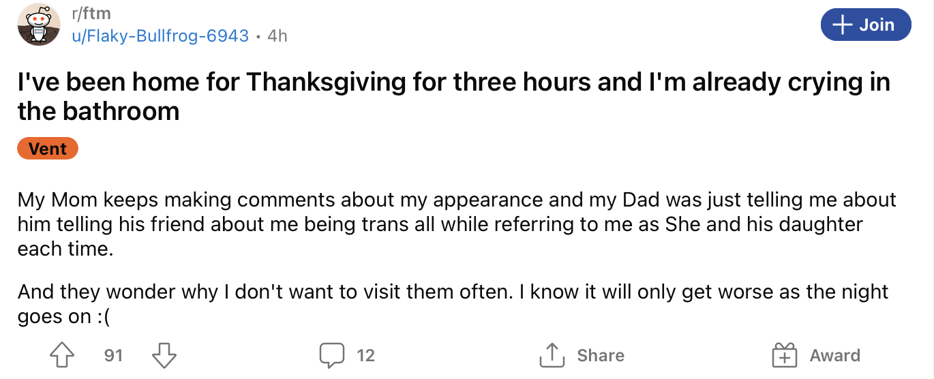Screen dimensions: 934x379
Task: Open the r/ftm community avatar
Action: click(x=39, y=24)
